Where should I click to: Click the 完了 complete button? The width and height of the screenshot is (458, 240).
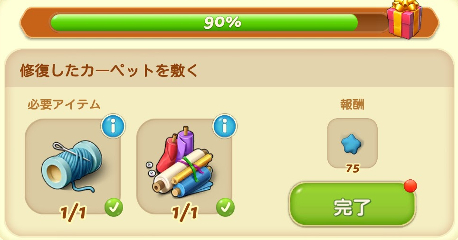tap(352, 205)
